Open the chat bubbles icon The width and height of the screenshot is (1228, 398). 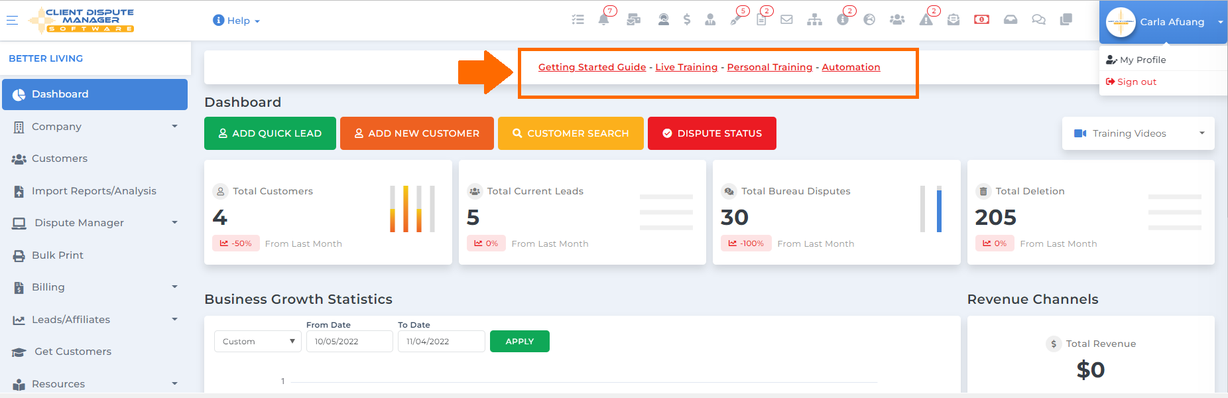1038,20
